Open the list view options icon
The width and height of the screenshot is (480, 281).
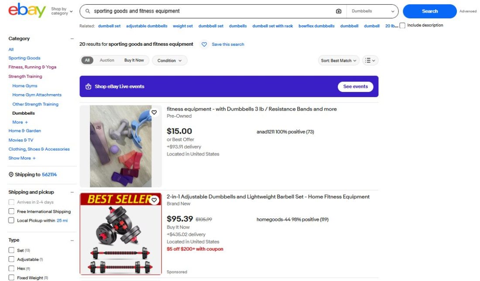coord(370,61)
